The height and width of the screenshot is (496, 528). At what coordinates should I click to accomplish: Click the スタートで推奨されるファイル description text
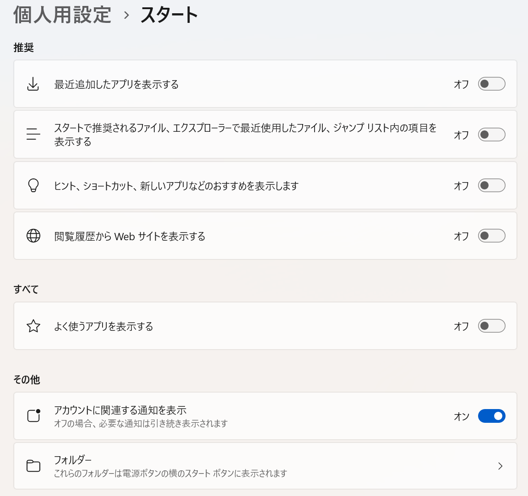click(x=245, y=135)
